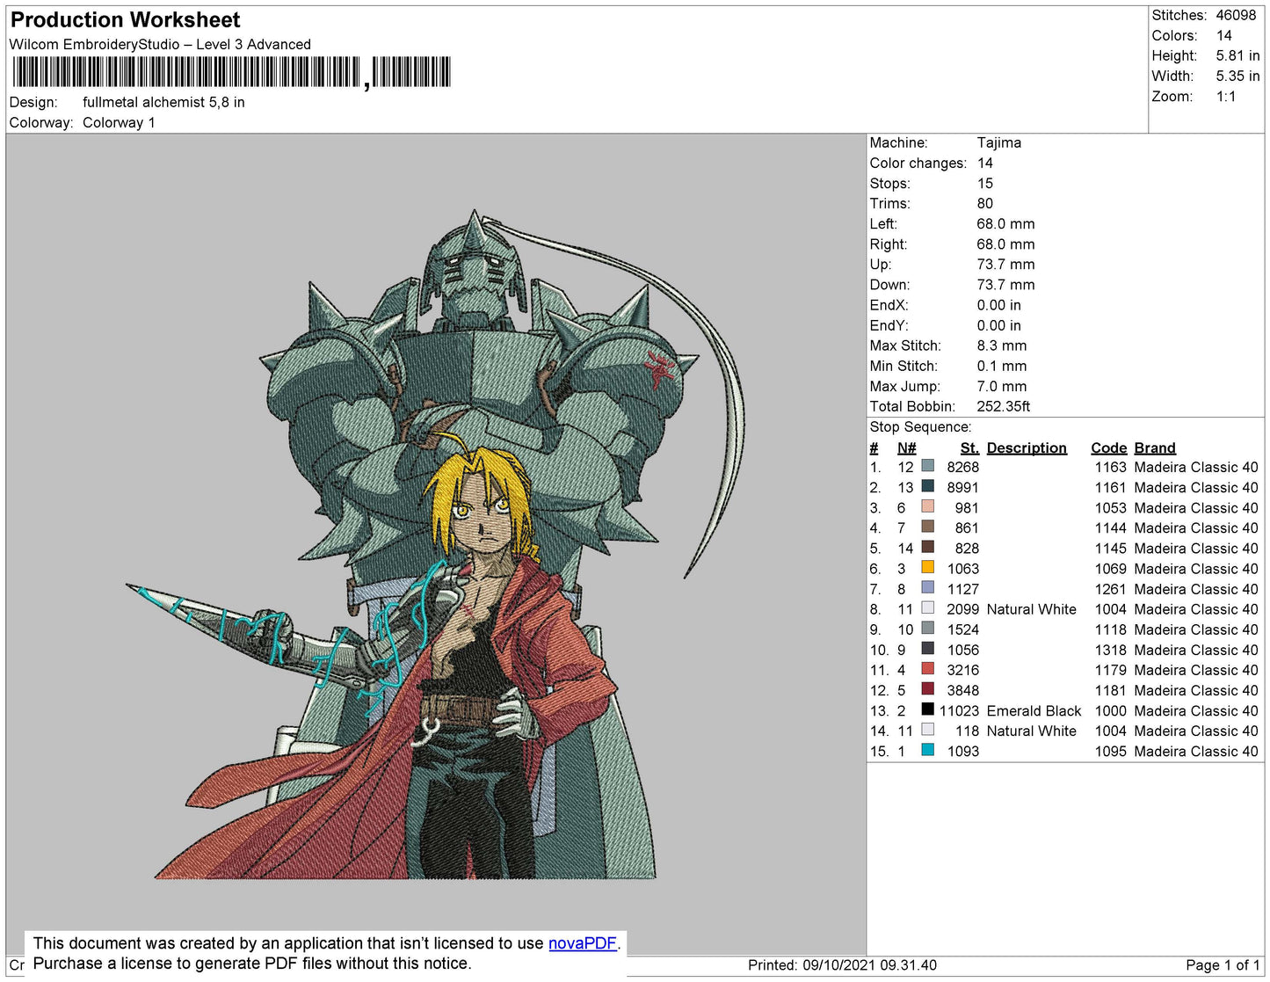Screen dimensions: 1270x982
Task: Click the Printed date timestamp in the footer
Action: (x=841, y=965)
